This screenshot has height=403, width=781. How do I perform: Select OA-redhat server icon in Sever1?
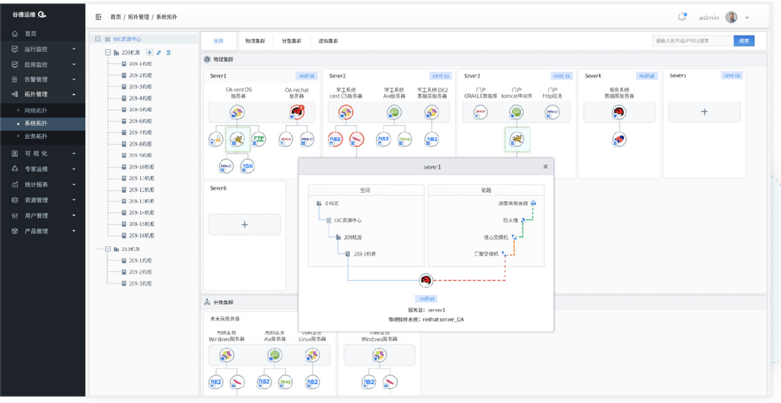coord(297,113)
